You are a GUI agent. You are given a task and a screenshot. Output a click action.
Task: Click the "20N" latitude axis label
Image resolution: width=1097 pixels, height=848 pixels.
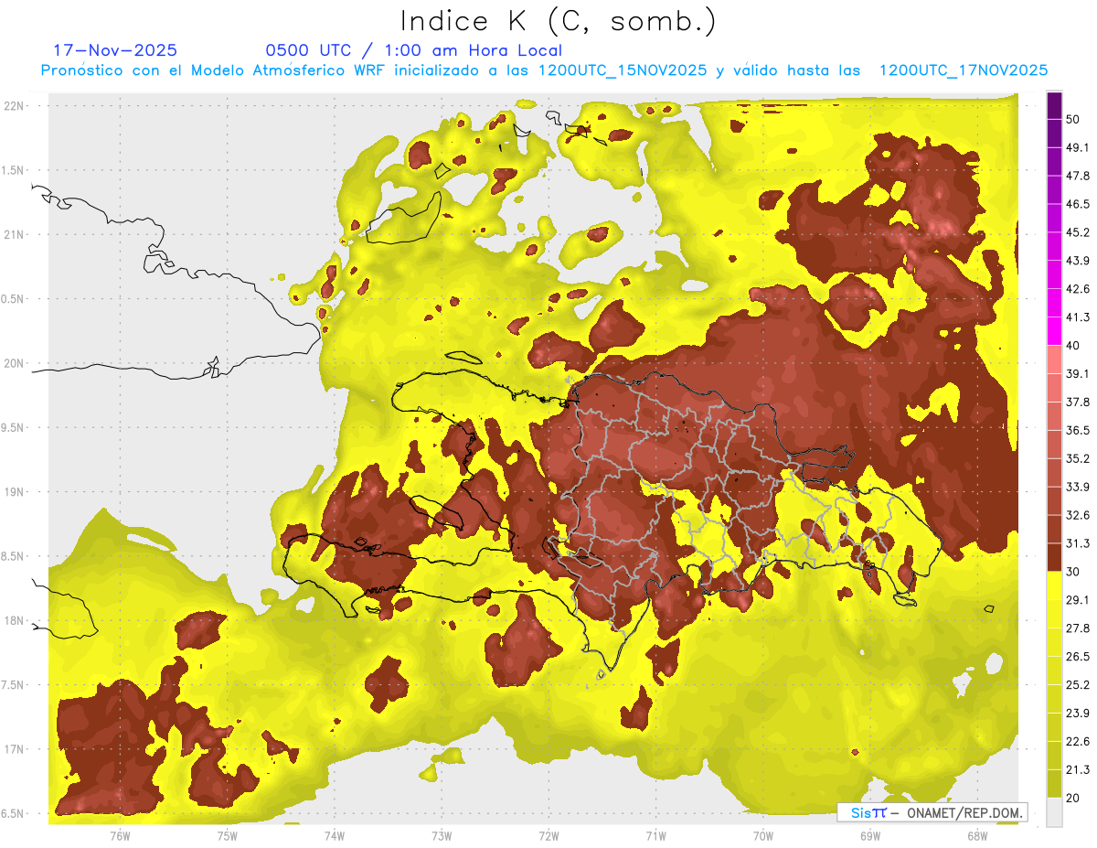[15, 363]
